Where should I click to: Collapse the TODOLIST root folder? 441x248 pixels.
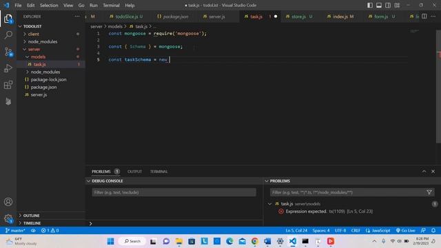(20, 26)
